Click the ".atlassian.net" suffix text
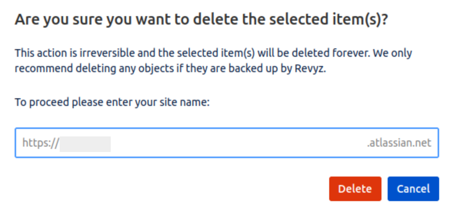The image size is (468, 213). (x=399, y=143)
